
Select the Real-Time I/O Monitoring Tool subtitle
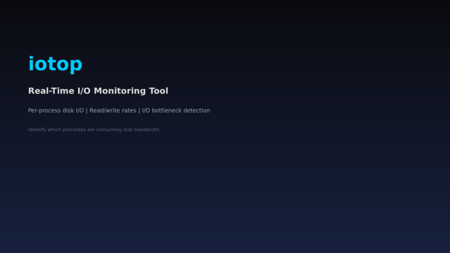tap(98, 91)
